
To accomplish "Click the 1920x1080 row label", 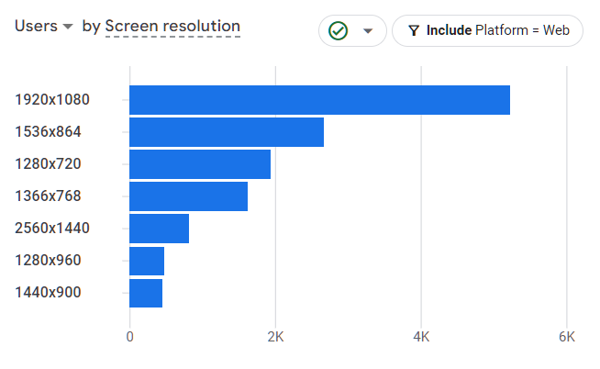I will tap(52, 99).
